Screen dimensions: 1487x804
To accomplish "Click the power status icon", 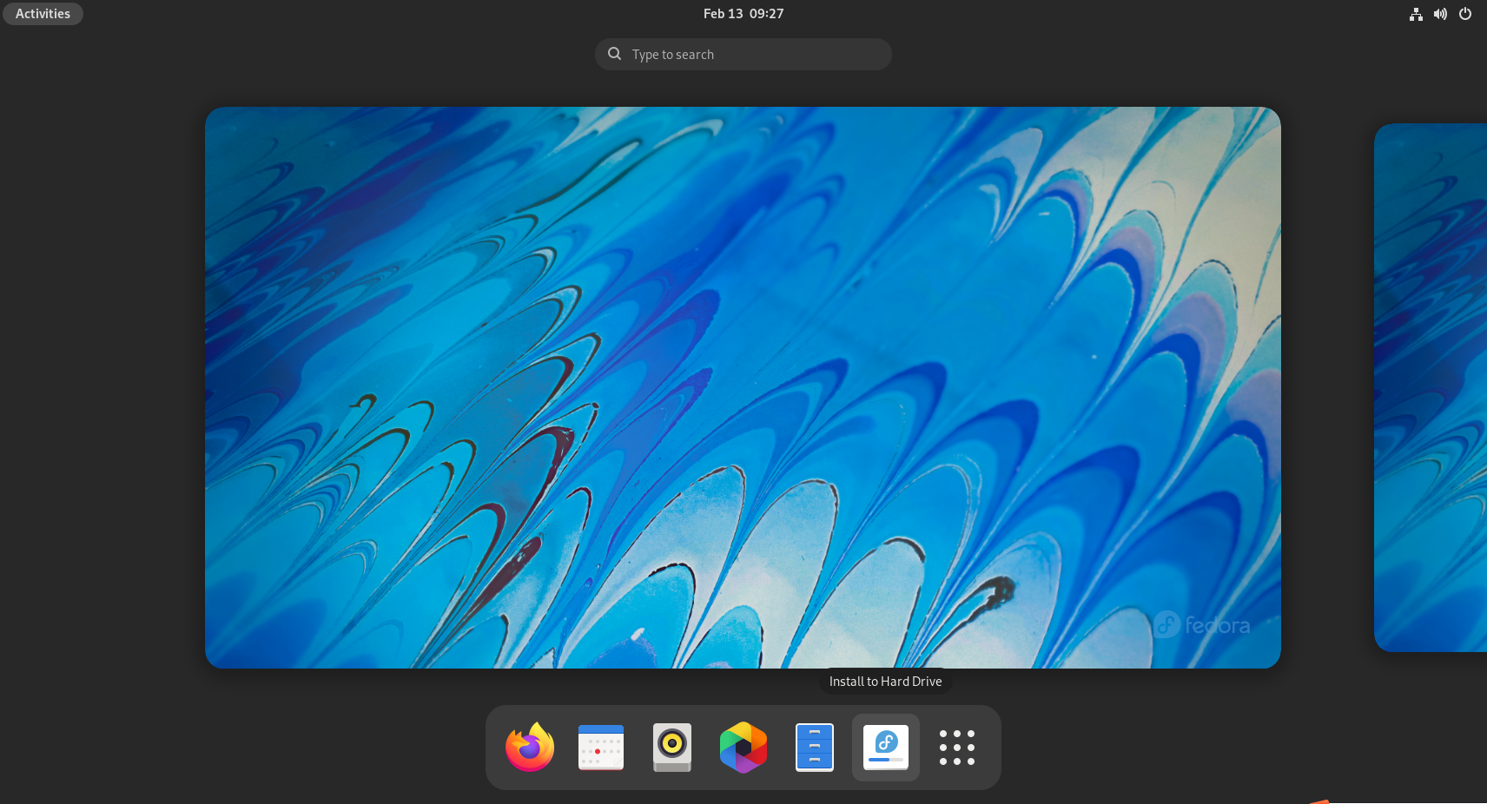I will click(1466, 14).
